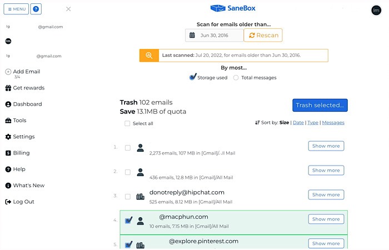Click the company icon beside @explore.pinterest.com
Viewport: 389px width, 250px height.
141,246
